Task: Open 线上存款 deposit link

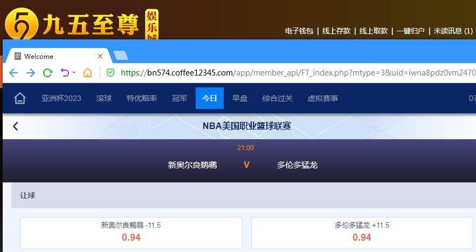Action: (336, 31)
